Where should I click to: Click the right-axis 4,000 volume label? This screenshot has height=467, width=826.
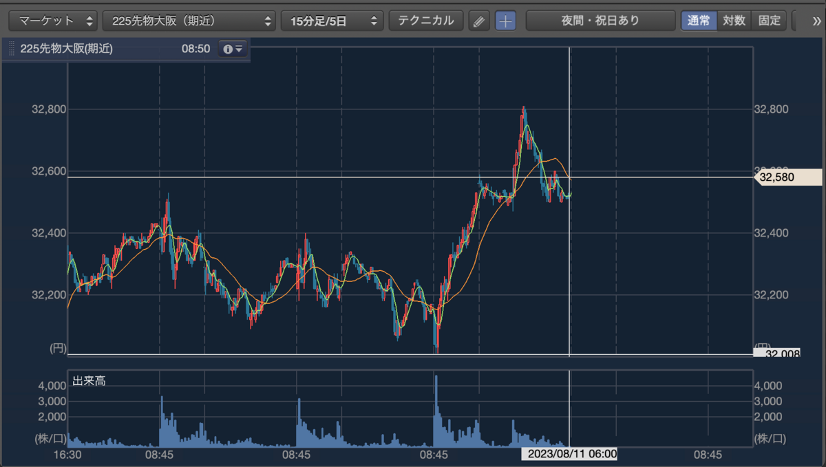(x=769, y=385)
